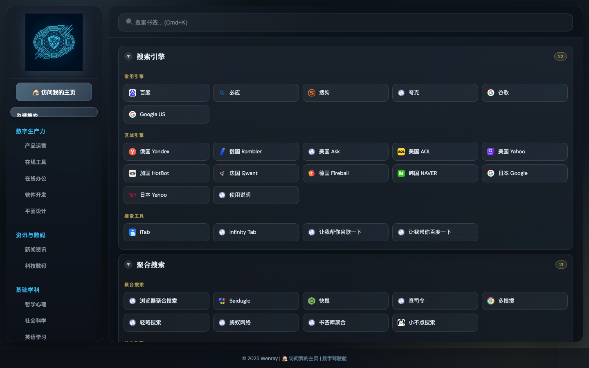This screenshot has height=368, width=589.
Task: Open the 产品运营 sidebar category
Action: pyautogui.click(x=36, y=146)
